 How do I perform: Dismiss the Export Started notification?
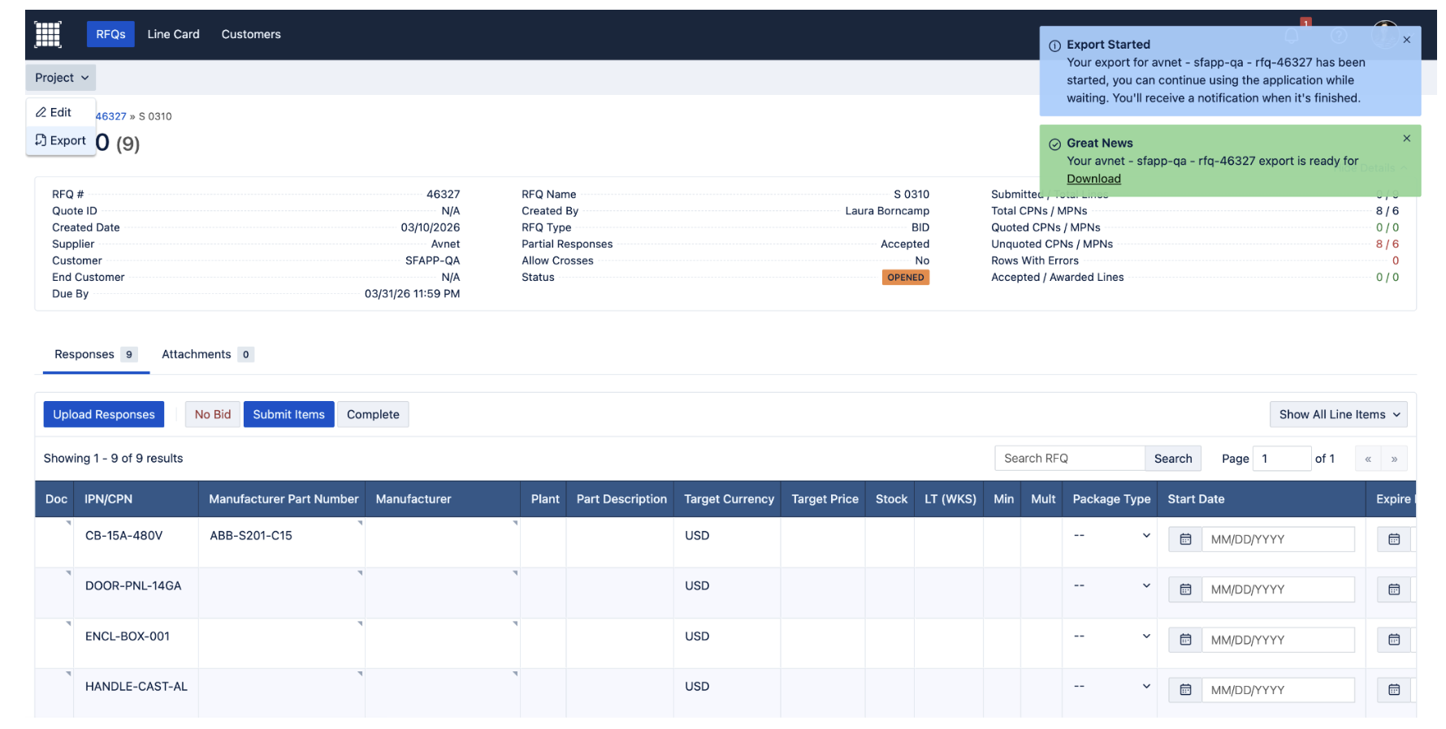[x=1406, y=40]
